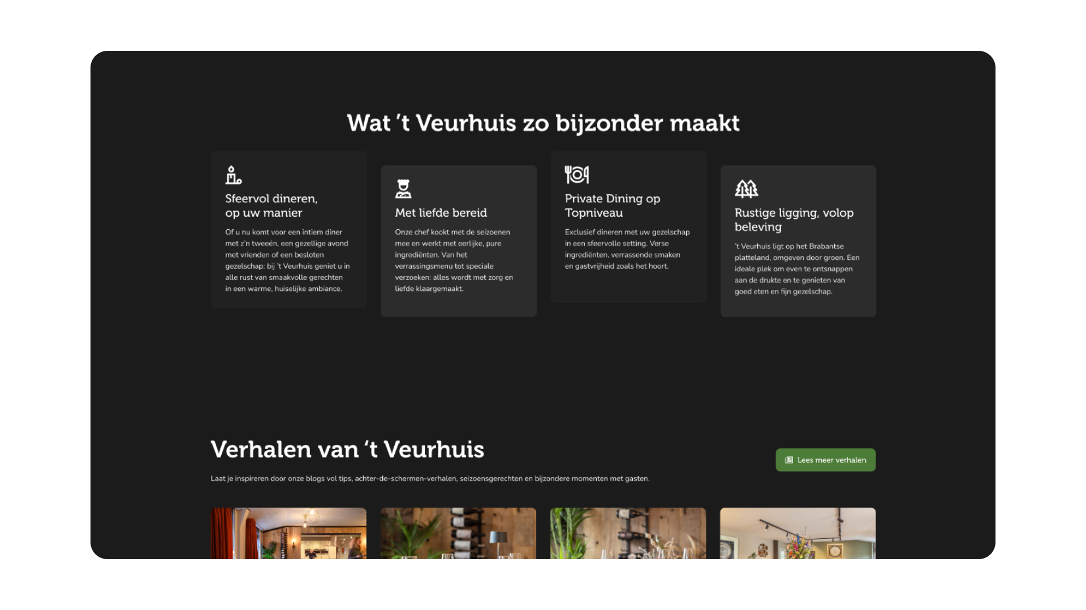
Task: Click the Verhalen van 't Veurhuis heading
Action: click(x=347, y=450)
